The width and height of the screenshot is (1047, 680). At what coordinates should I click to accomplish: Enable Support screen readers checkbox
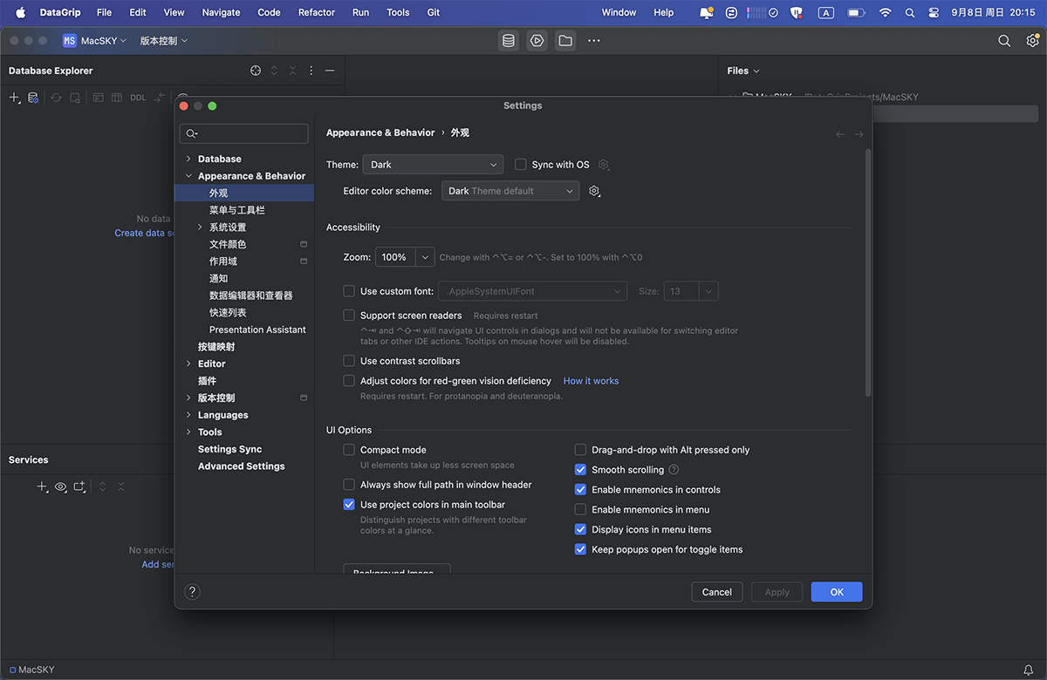tap(349, 316)
